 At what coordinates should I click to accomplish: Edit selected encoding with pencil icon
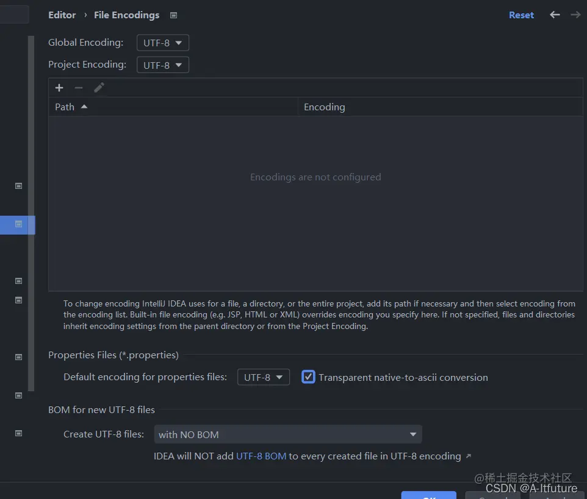pos(99,88)
